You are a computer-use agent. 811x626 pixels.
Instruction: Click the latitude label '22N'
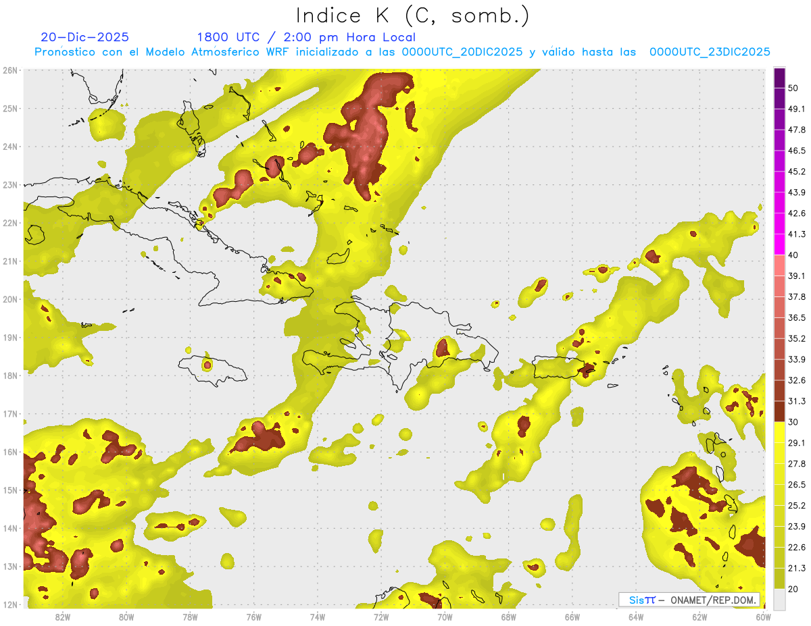[x=9, y=223]
